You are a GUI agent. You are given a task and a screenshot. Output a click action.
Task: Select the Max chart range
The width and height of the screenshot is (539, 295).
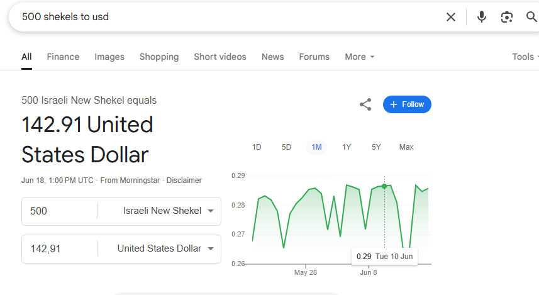tap(406, 147)
